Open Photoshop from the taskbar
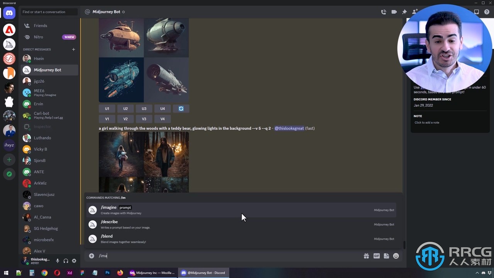The height and width of the screenshot is (278, 494). coord(108,273)
